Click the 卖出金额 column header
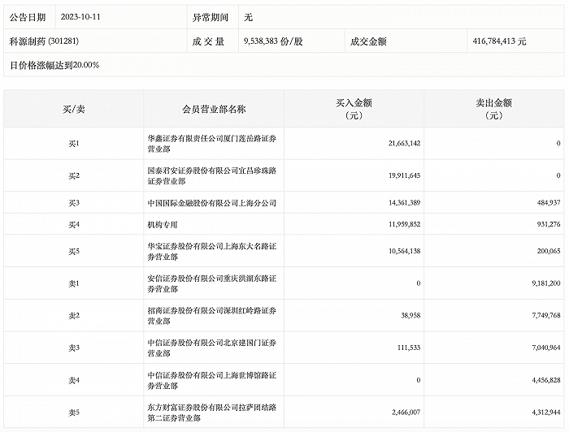569x432 pixels. pyautogui.click(x=494, y=109)
